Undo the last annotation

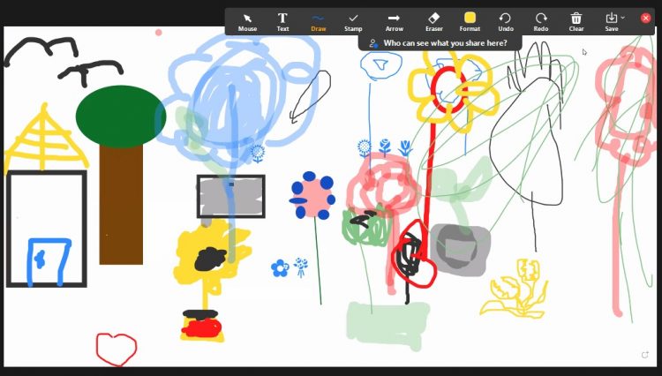point(506,22)
